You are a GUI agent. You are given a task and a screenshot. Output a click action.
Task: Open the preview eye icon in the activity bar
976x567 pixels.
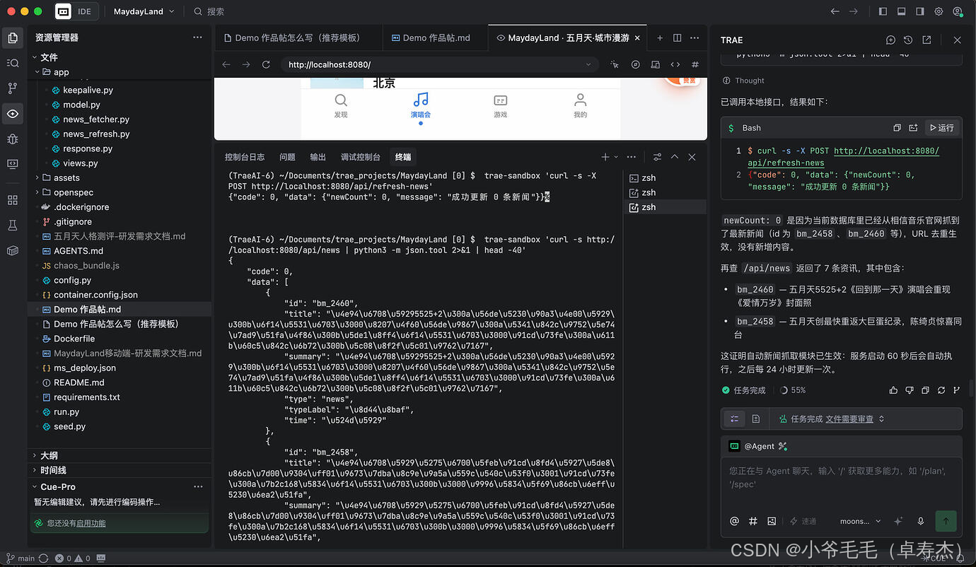[x=13, y=113]
